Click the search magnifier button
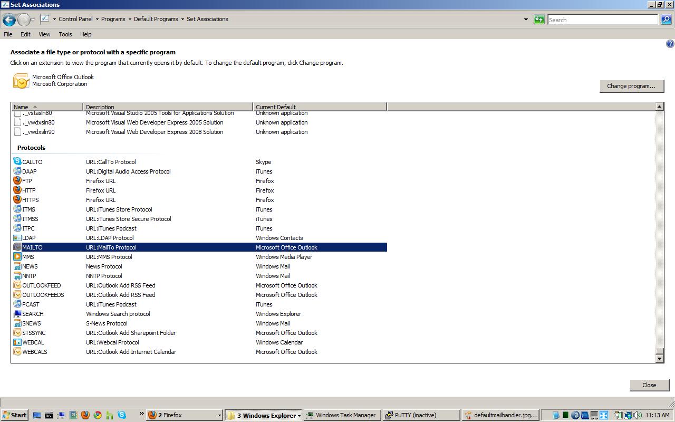Screen dimensions: 675x422 pyautogui.click(x=666, y=20)
